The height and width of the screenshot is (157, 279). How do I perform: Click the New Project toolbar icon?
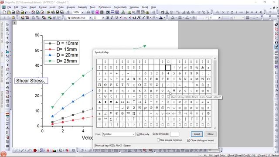4,12
